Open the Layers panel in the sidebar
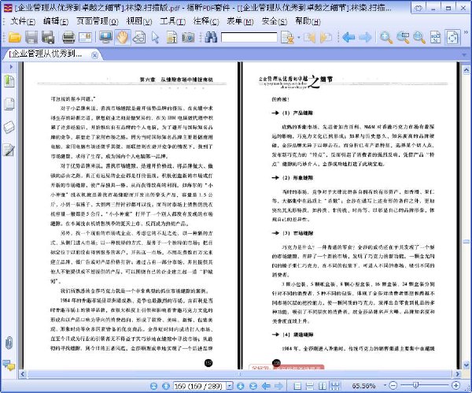The height and width of the screenshot is (393, 472). [9, 127]
